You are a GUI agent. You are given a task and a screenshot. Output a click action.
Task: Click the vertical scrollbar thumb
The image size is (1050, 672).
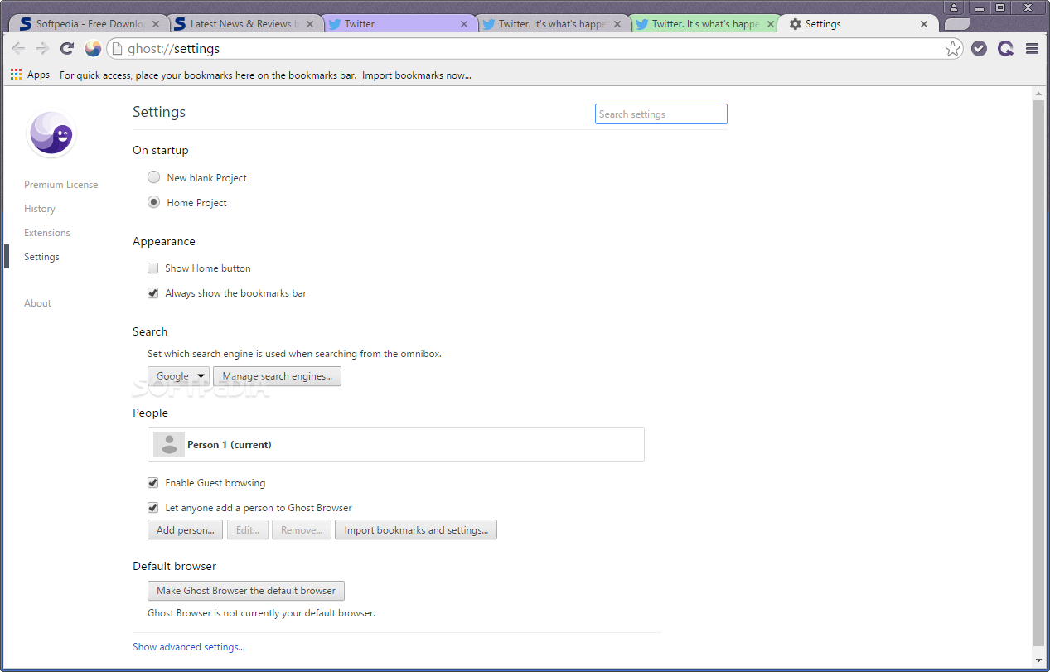coord(1038,373)
